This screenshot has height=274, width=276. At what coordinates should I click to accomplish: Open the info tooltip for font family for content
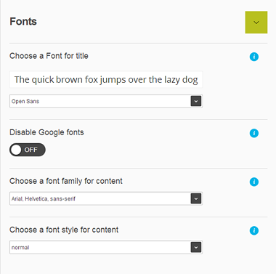point(254,182)
